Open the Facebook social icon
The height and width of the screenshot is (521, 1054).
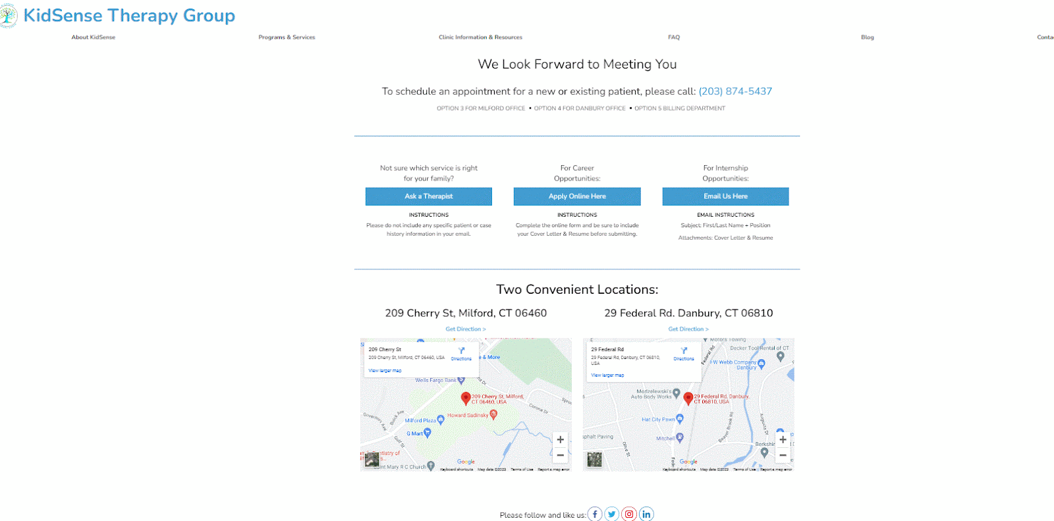[x=595, y=514]
